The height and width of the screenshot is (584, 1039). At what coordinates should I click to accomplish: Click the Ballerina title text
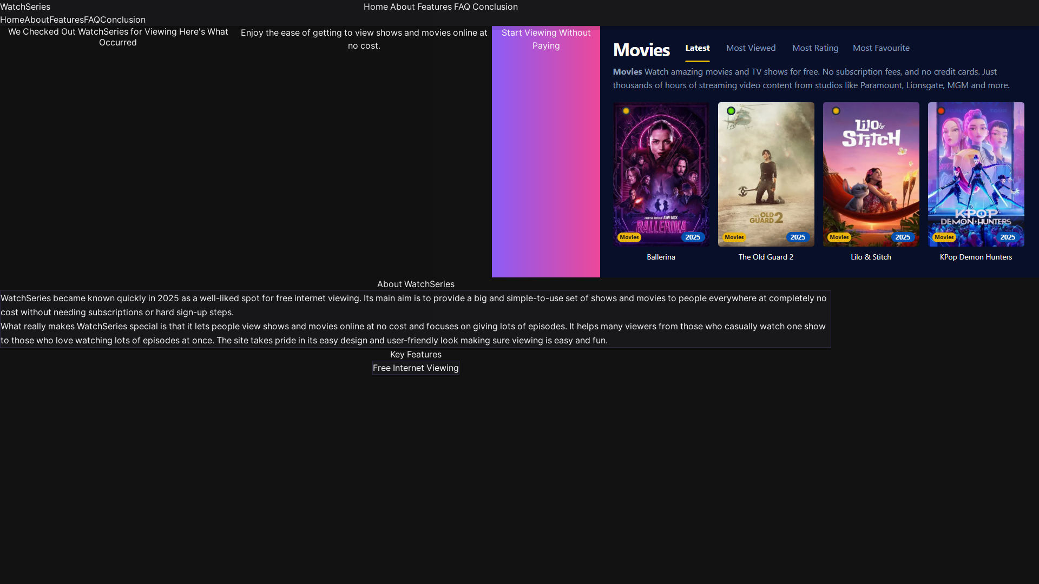point(661,257)
